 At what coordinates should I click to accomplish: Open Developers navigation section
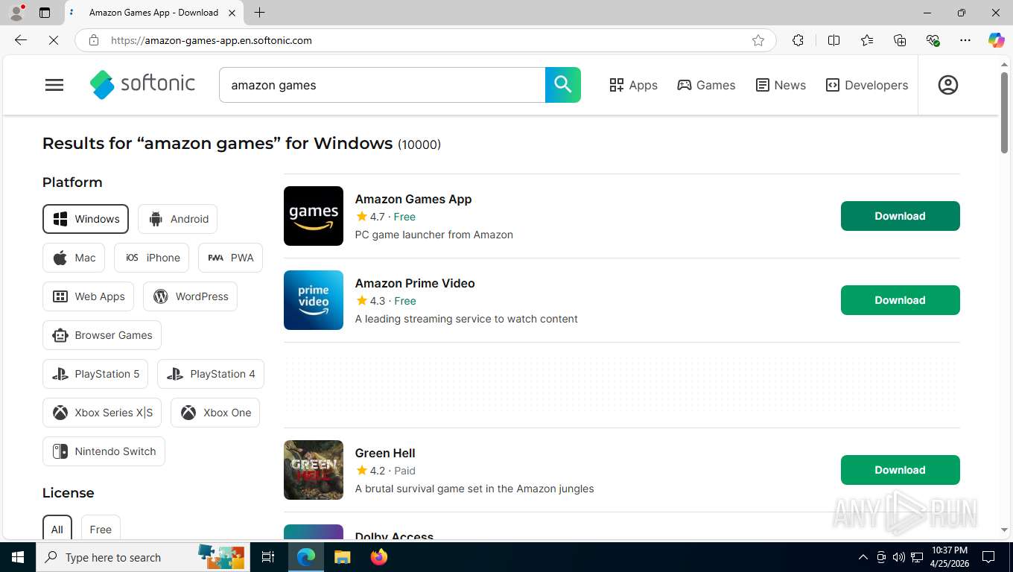coord(867,85)
